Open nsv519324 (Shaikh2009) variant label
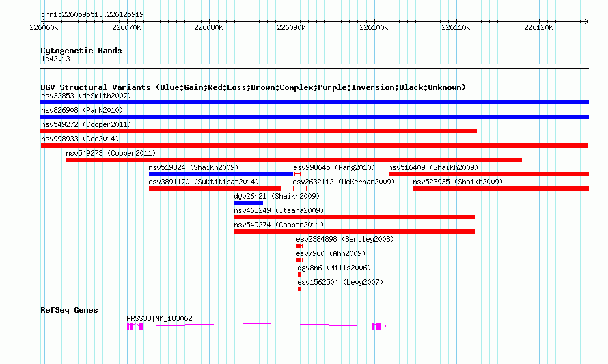Image resolution: width=608 pixels, height=364 pixels. click(x=193, y=167)
